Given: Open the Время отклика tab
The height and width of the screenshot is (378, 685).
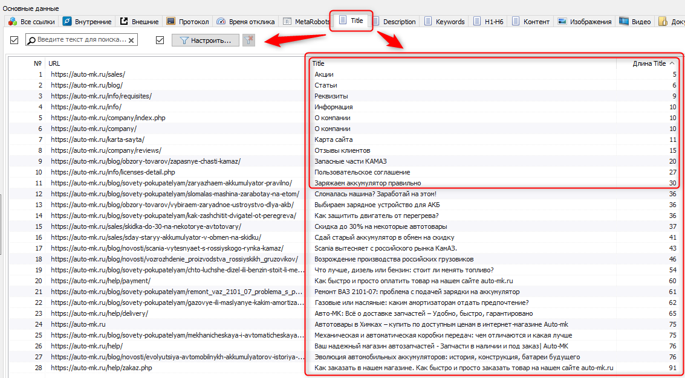Looking at the screenshot, I should coord(247,21).
